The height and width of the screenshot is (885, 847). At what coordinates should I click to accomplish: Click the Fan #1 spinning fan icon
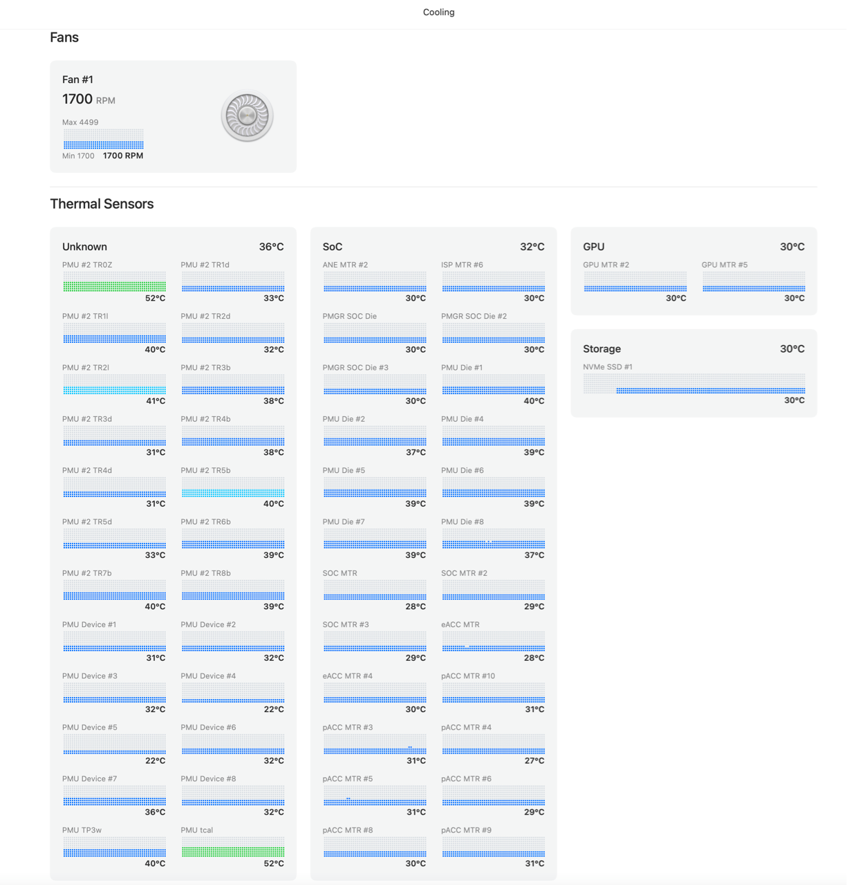click(x=247, y=116)
